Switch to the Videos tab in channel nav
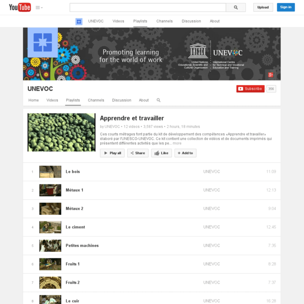Screen dimensions: 304x304 [x=52, y=100]
